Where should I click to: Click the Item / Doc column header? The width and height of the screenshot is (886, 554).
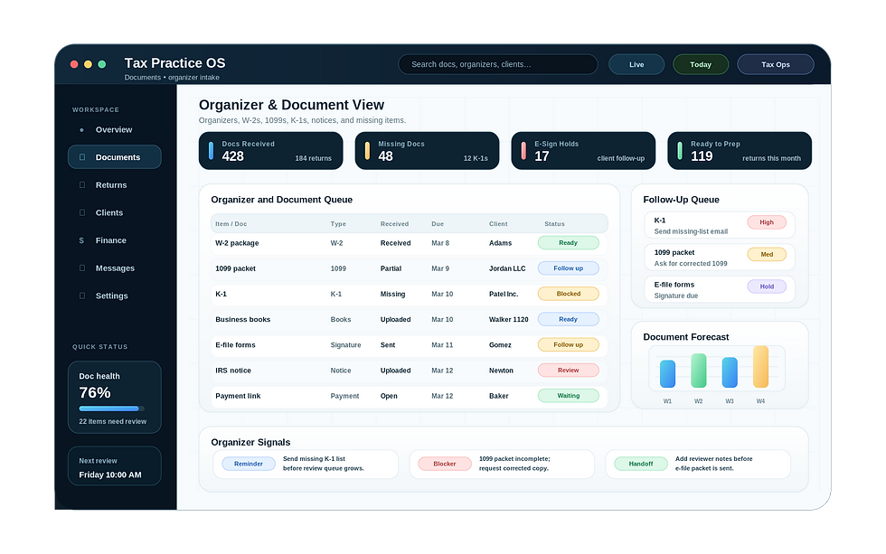[x=231, y=223]
